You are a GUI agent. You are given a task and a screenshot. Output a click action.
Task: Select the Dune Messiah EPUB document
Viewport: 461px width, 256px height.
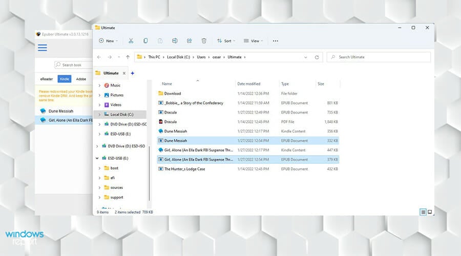click(248, 140)
